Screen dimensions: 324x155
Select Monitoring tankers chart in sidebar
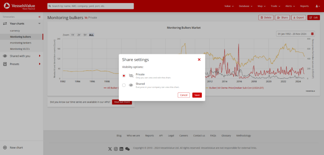(x=21, y=43)
